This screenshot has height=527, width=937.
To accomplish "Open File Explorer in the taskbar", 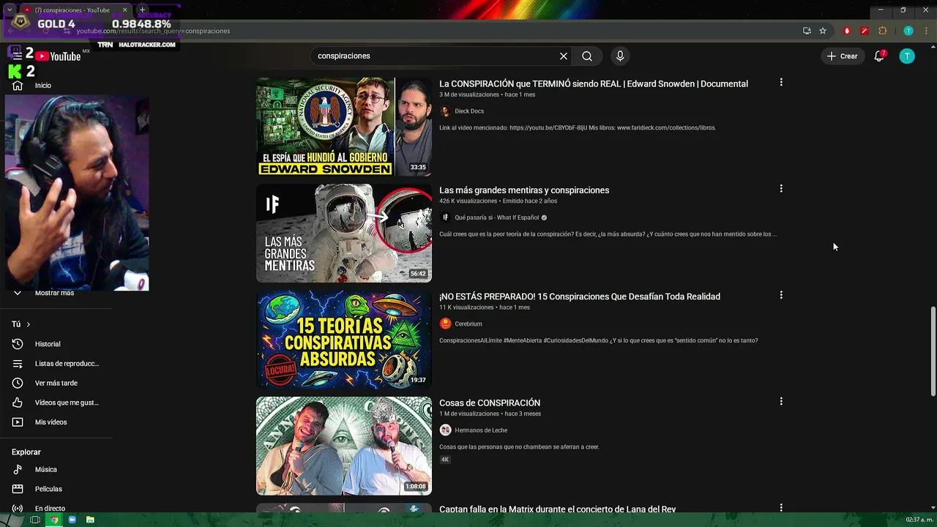I will [90, 520].
